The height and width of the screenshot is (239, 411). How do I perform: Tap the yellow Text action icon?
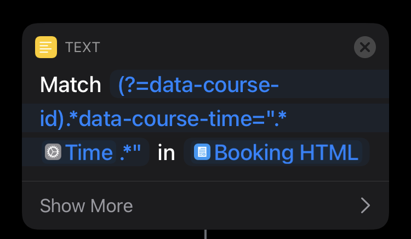click(46, 47)
